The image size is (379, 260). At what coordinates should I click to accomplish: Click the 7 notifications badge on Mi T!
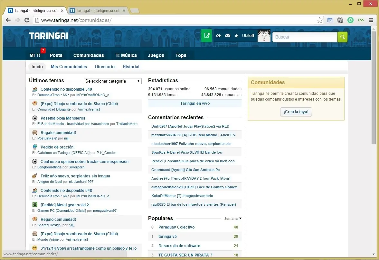43,51
